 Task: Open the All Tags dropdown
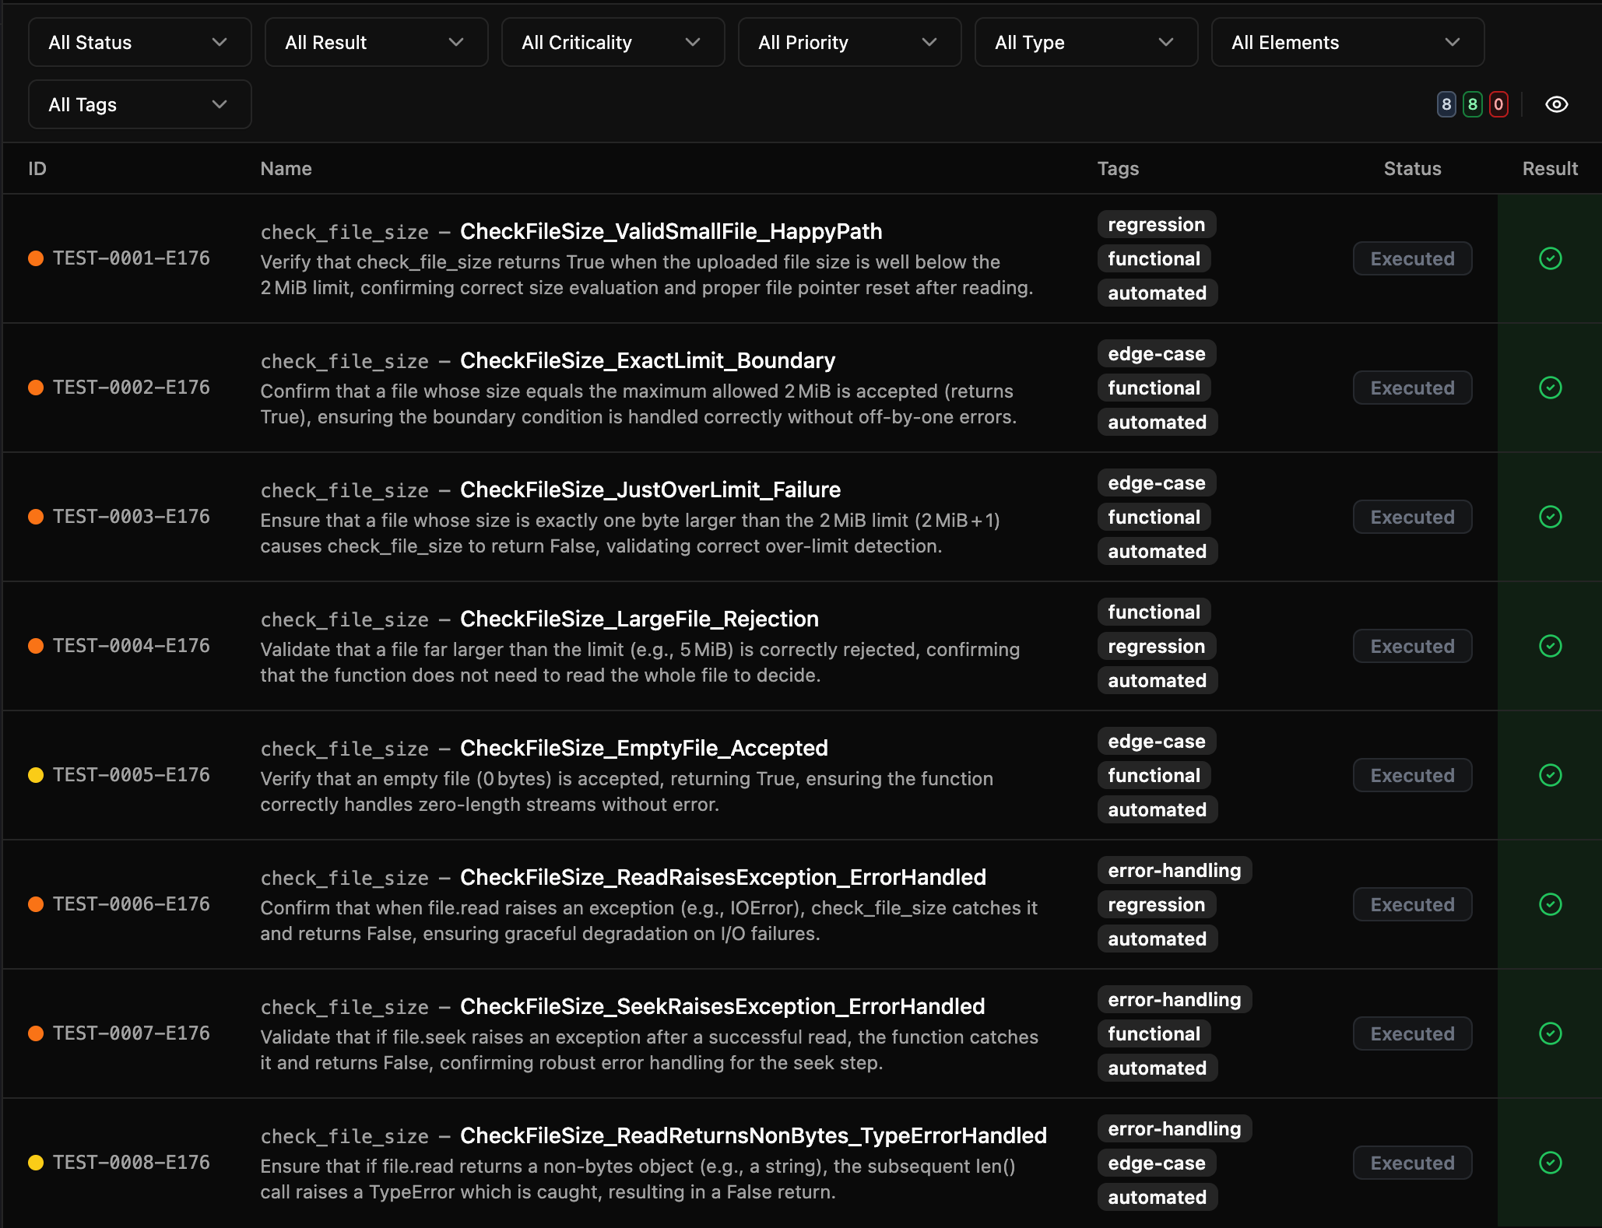coord(140,104)
